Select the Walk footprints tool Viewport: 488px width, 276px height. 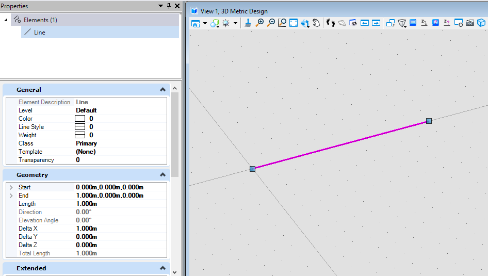click(331, 23)
